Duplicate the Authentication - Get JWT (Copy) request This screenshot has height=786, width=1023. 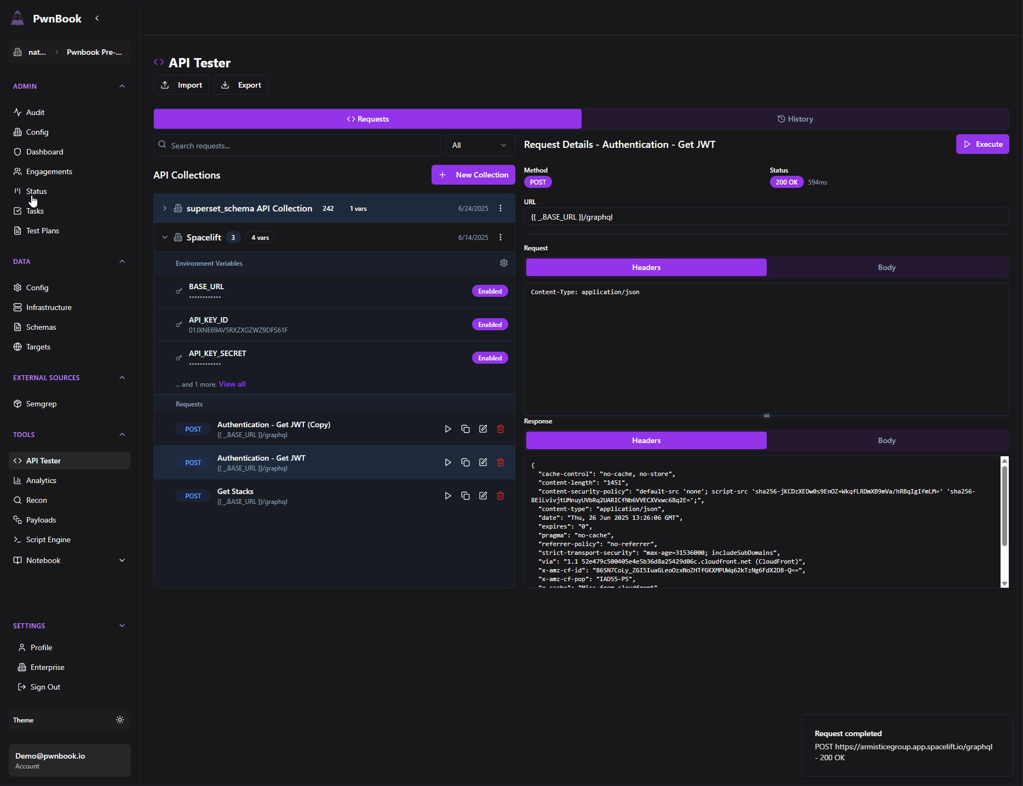[x=465, y=429]
